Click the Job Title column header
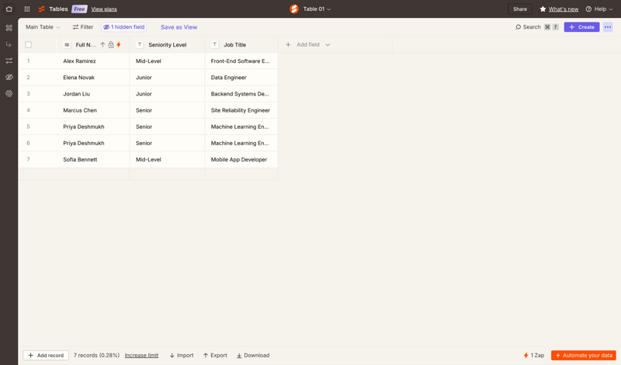 241,45
